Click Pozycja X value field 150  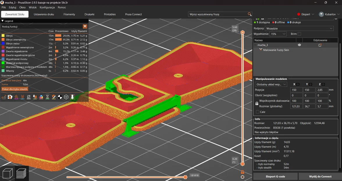click(296, 90)
